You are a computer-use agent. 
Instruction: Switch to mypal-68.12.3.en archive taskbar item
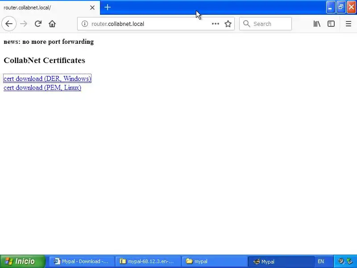pos(148,261)
